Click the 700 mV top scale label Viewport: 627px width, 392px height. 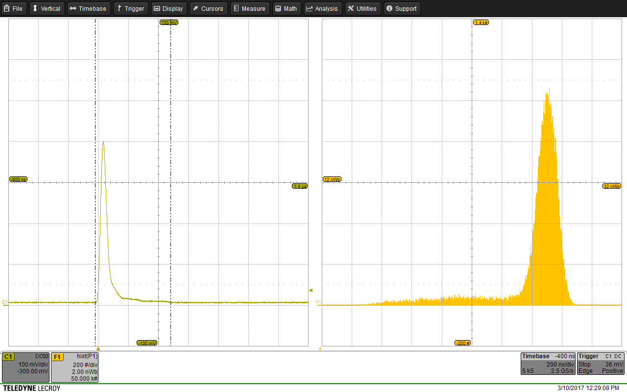(169, 23)
